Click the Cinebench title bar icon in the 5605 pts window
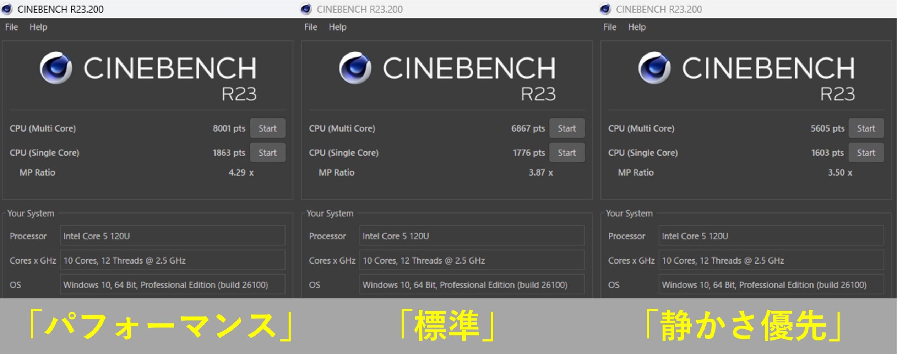Viewport: 897px width, 354px height. 605,9
